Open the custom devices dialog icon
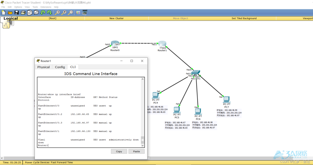Image resolution: width=313 pixels, height=165 pixels. tap(85, 13)
